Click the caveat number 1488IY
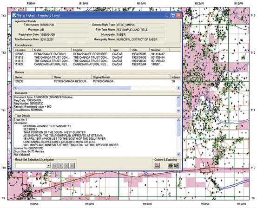 (156, 65)
